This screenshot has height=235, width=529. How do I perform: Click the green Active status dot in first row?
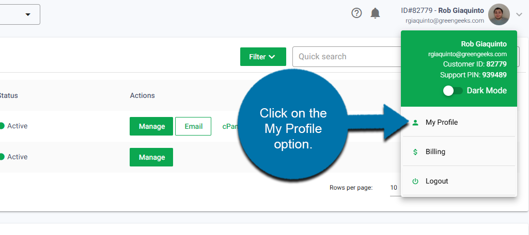2,126
